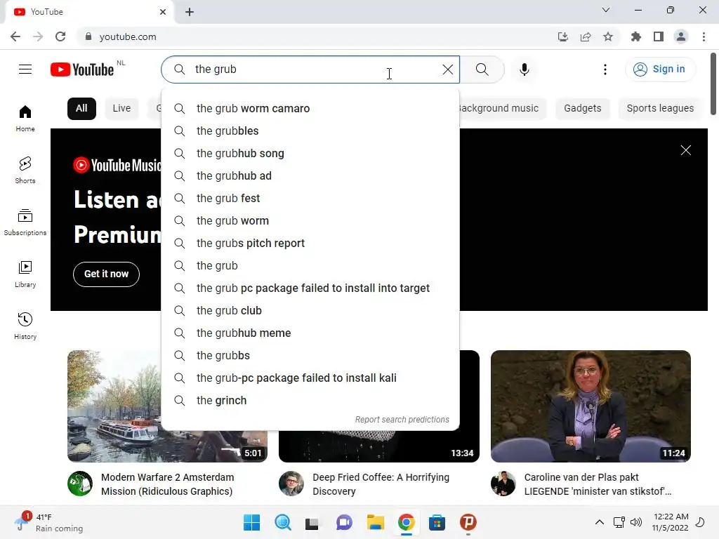The image size is (719, 539).
Task: Dismiss the YouTube Music banner
Action: coord(685,150)
